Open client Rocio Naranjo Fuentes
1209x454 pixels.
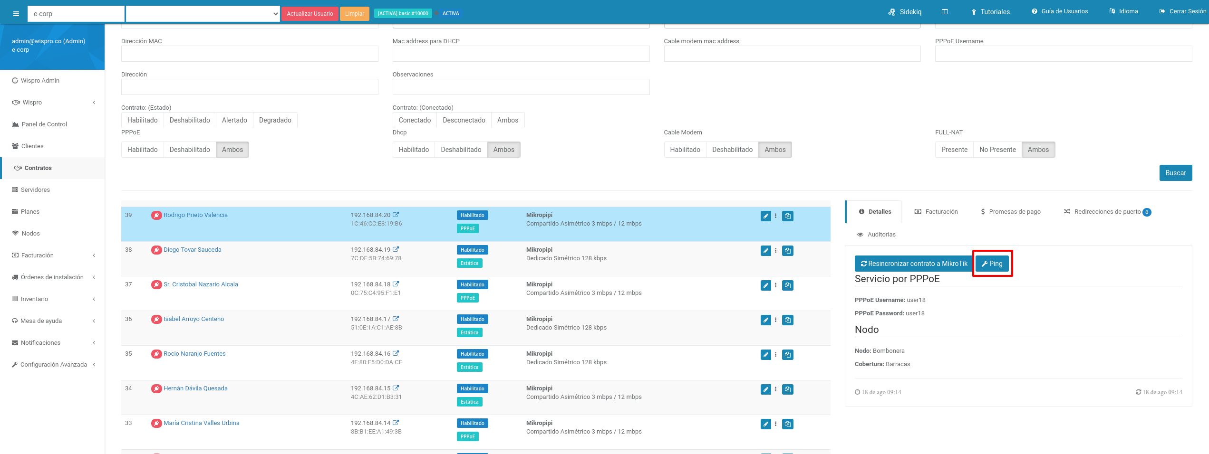tap(194, 354)
